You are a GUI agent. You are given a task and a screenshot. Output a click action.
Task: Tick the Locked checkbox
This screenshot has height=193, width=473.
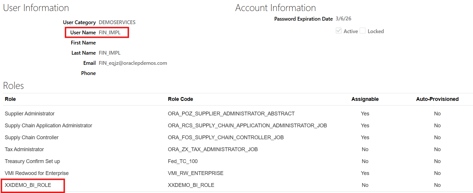tap(363, 31)
